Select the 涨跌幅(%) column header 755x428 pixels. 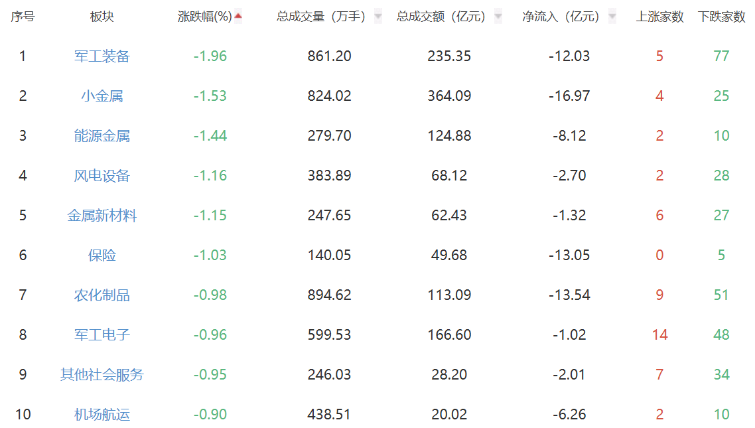204,17
